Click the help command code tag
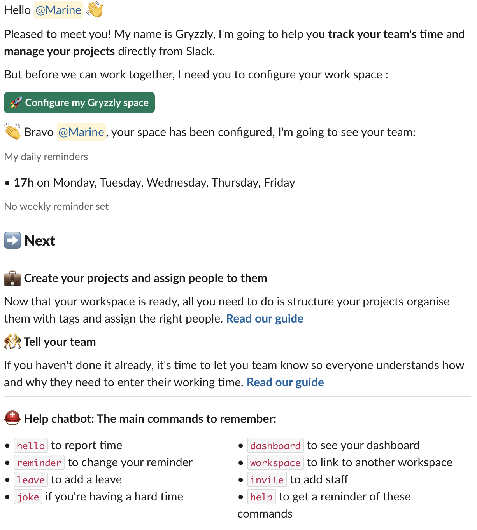The width and height of the screenshot is (477, 530). [261, 497]
